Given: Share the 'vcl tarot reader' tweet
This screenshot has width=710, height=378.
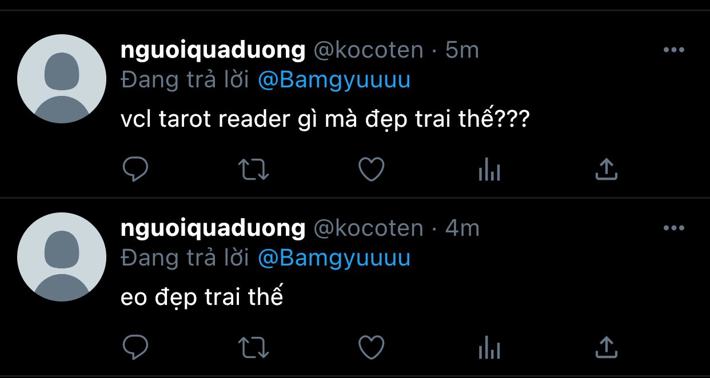Looking at the screenshot, I should pyautogui.click(x=607, y=169).
